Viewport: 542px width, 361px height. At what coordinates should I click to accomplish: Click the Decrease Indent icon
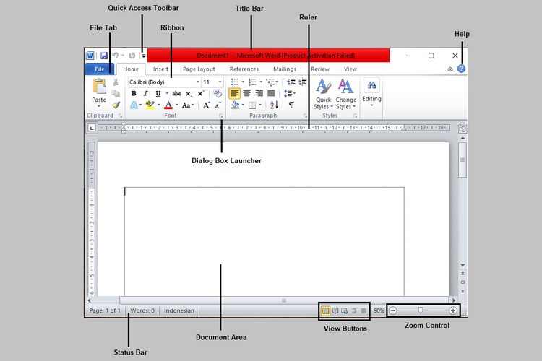click(x=291, y=82)
